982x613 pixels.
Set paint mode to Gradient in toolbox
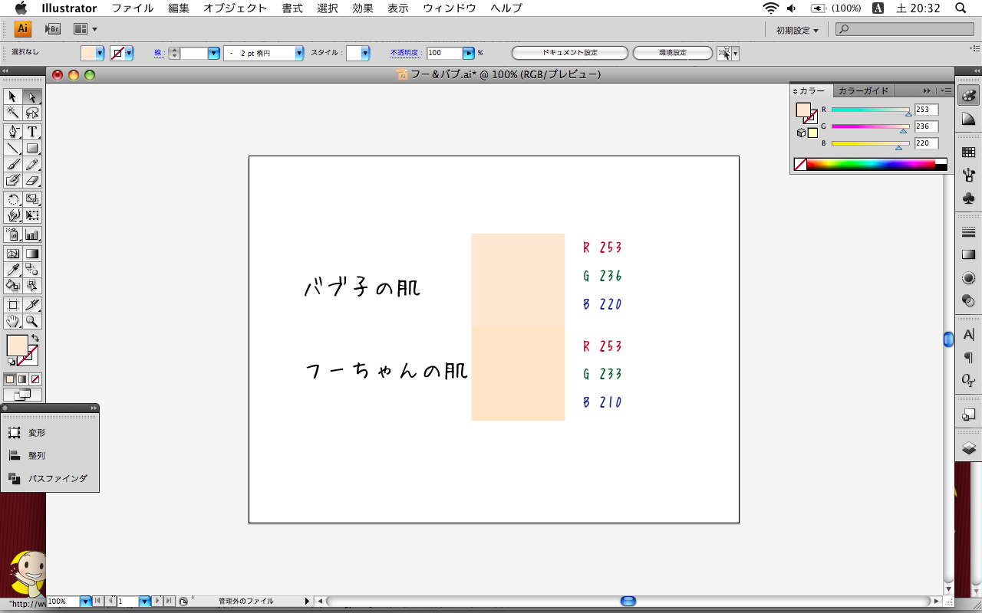click(x=22, y=379)
